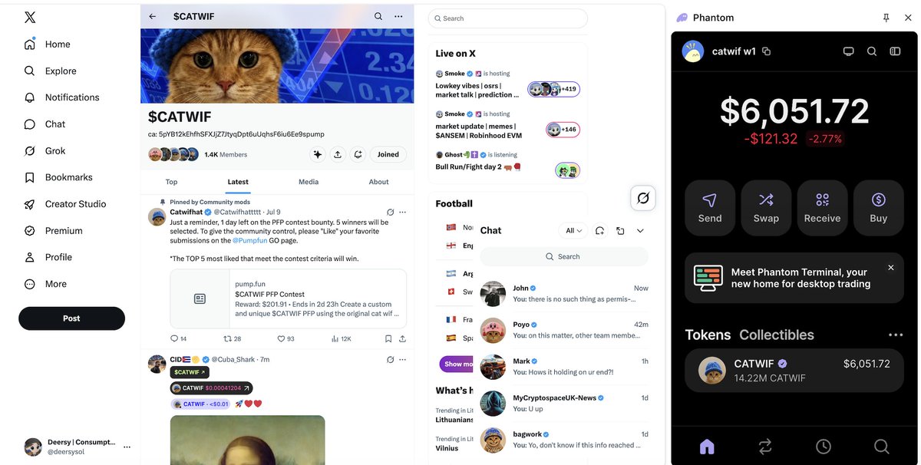The width and height of the screenshot is (921, 465).
Task: Share the pinned Catwifhat post
Action: [x=403, y=338]
